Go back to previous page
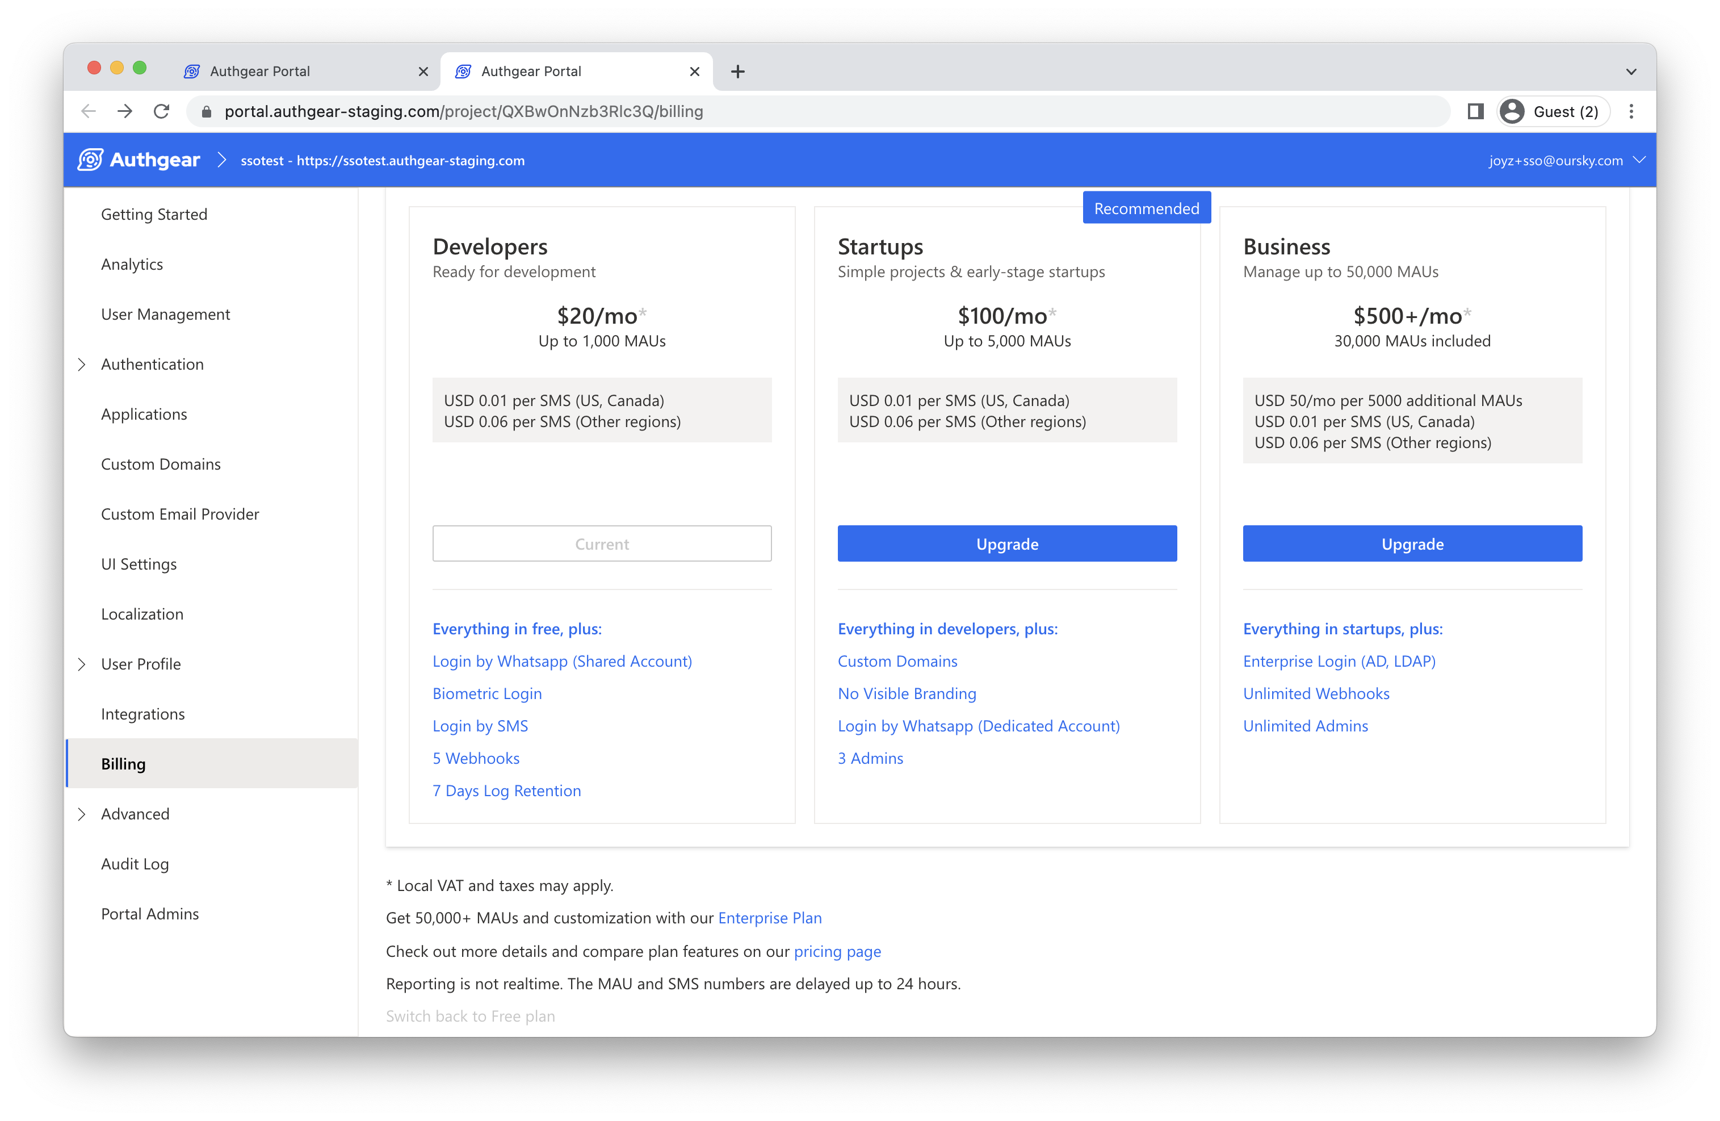Screen dimensions: 1720x1121 [89, 111]
